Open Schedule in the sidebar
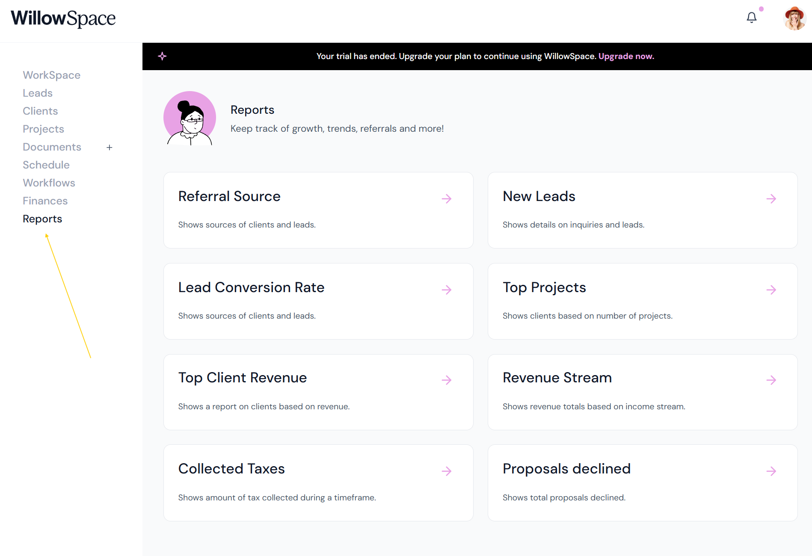The width and height of the screenshot is (812, 556). coord(46,165)
